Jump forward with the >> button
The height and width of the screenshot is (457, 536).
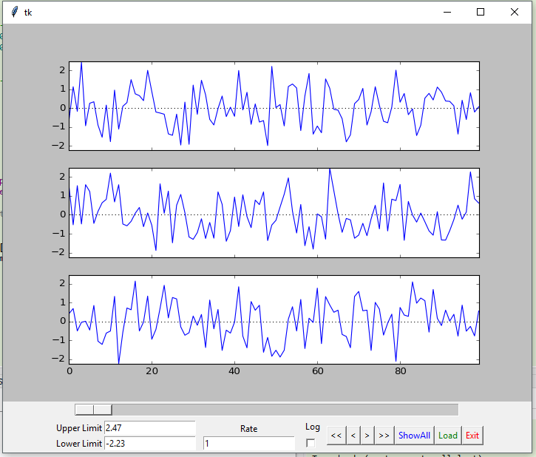[x=384, y=436]
